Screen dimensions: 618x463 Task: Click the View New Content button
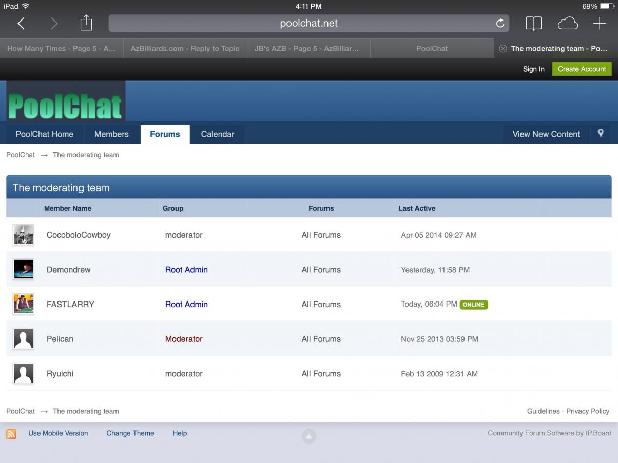546,134
